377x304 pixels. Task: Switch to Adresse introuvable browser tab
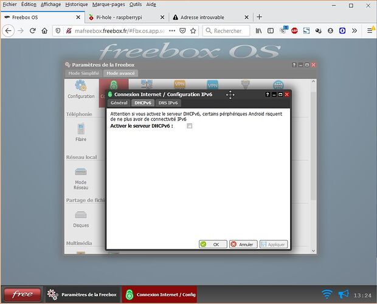tap(211, 17)
